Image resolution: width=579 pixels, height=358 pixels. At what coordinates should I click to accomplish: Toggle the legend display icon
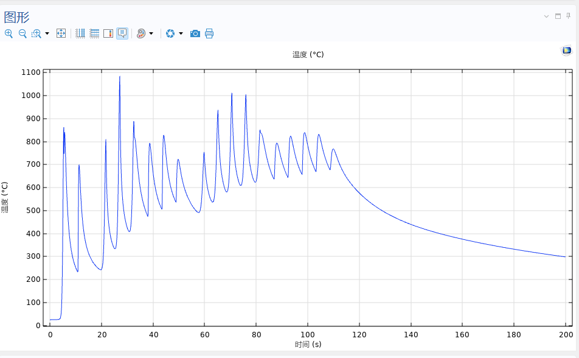(x=108, y=33)
